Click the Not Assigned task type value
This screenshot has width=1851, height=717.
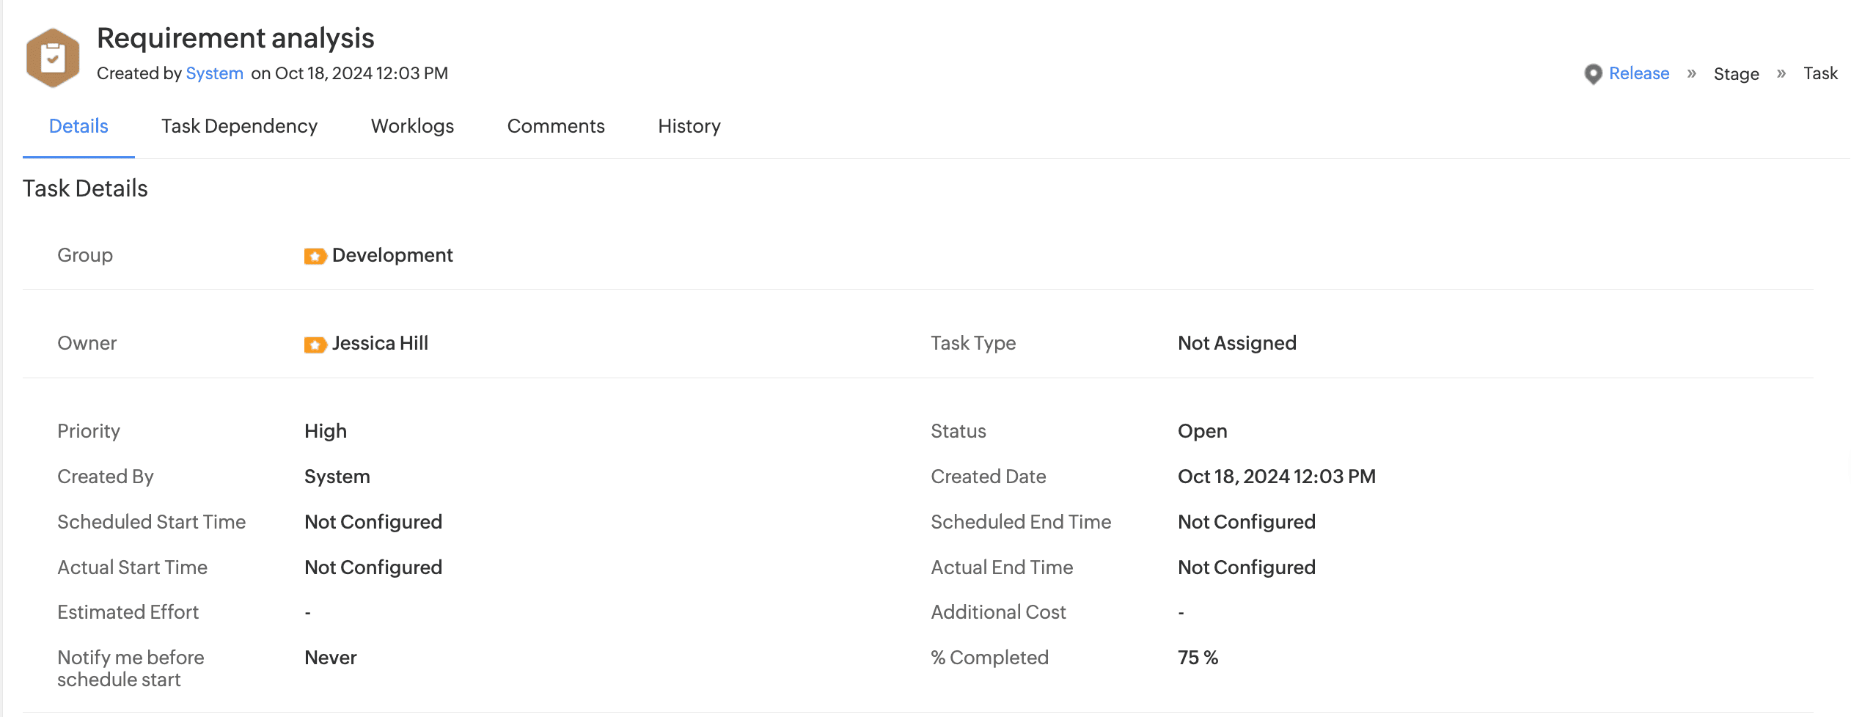click(x=1236, y=343)
